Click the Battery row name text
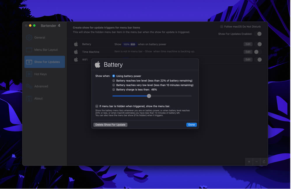Screen dimensions: 291x189 87,44
